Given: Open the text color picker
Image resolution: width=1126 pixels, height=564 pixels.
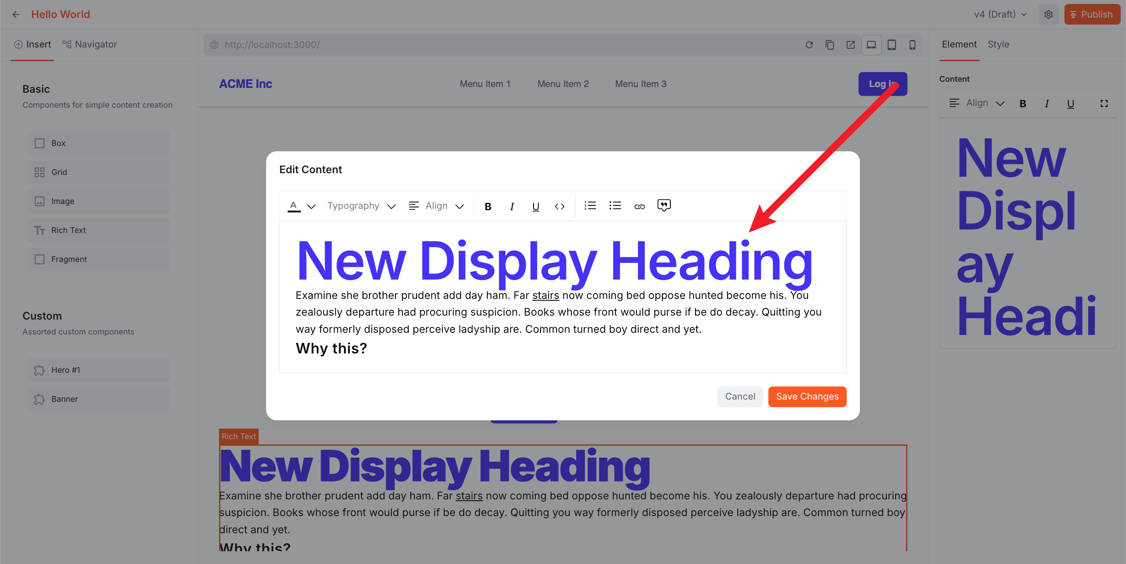Looking at the screenshot, I should point(294,205).
